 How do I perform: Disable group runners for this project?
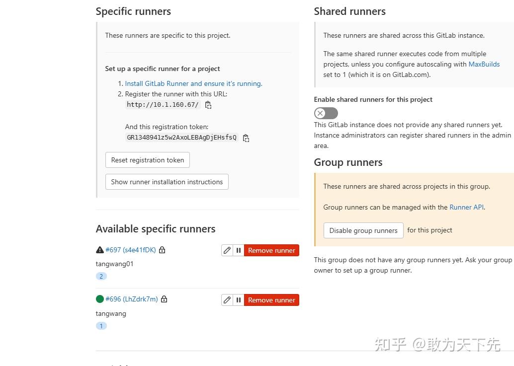coord(363,230)
